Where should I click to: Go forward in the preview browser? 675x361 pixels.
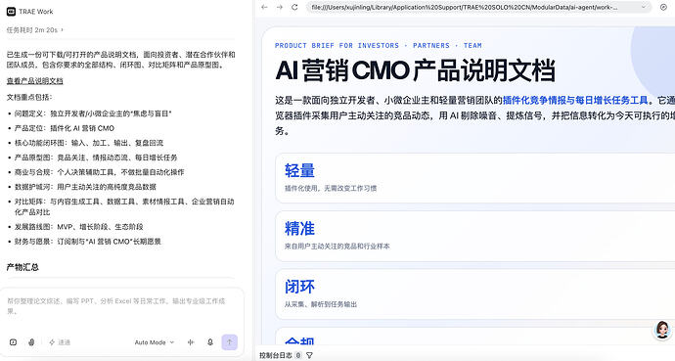[x=280, y=7]
